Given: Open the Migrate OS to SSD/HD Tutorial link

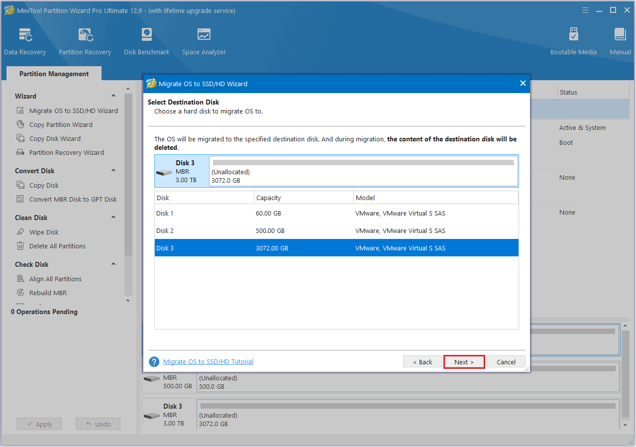Looking at the screenshot, I should pyautogui.click(x=208, y=361).
